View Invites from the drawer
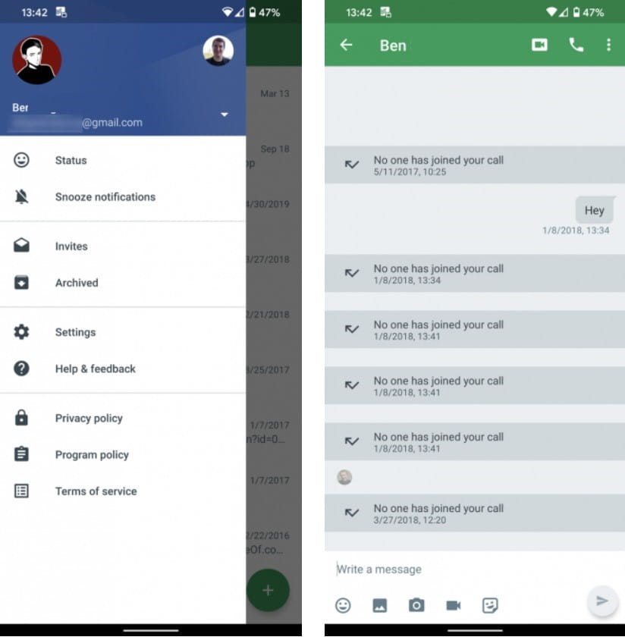 click(71, 246)
